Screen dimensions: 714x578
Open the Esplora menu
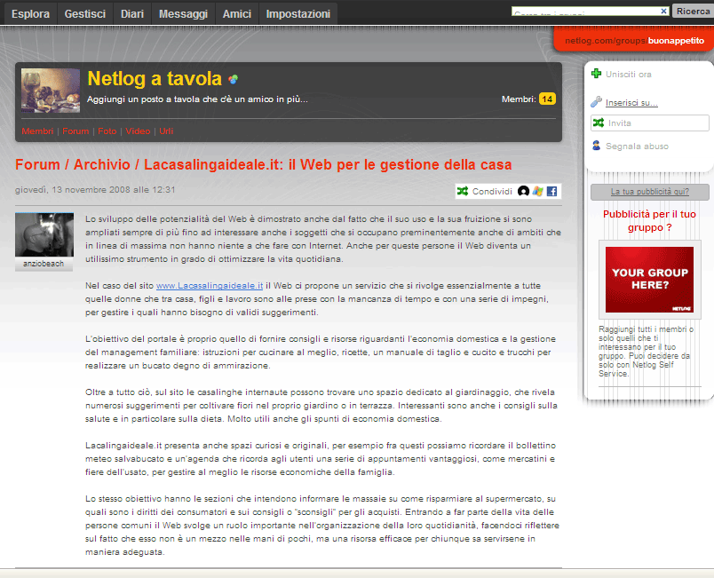[x=30, y=14]
